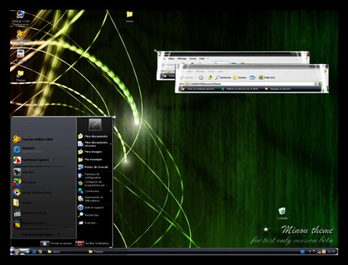348x265 pixels.
Task: Open Outils menu in back Explorer window
Action: tap(202, 59)
